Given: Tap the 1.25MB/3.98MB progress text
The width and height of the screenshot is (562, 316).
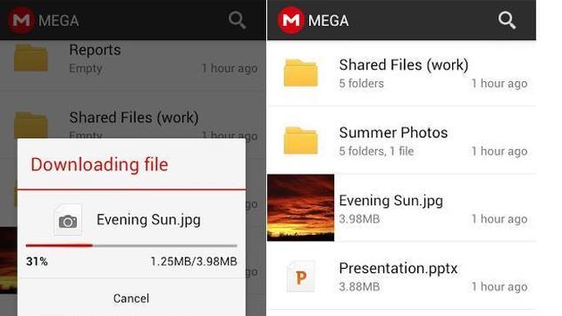Looking at the screenshot, I should (x=194, y=262).
